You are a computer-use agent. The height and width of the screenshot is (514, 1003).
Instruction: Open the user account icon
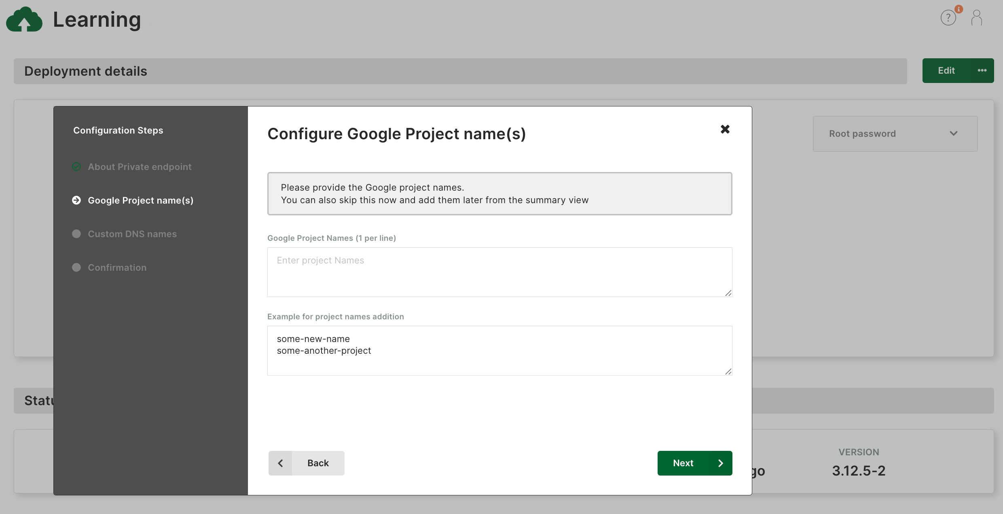point(977,18)
